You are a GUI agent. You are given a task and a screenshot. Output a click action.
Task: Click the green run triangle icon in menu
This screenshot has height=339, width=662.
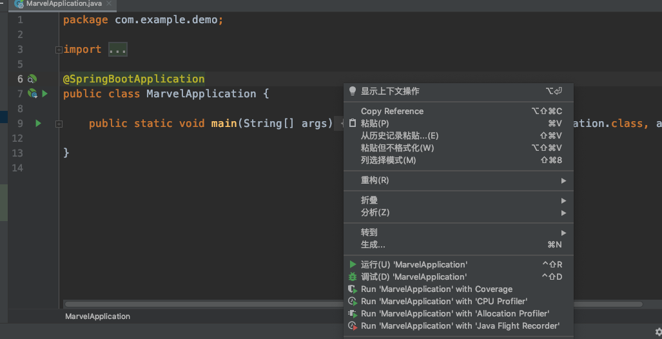(353, 264)
